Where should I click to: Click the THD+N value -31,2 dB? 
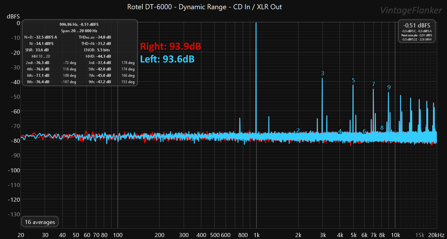pos(104,44)
